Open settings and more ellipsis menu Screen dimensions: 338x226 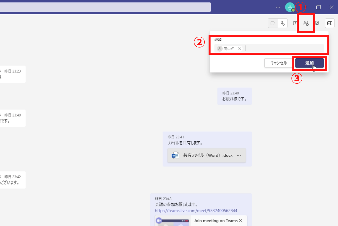tap(278, 7)
